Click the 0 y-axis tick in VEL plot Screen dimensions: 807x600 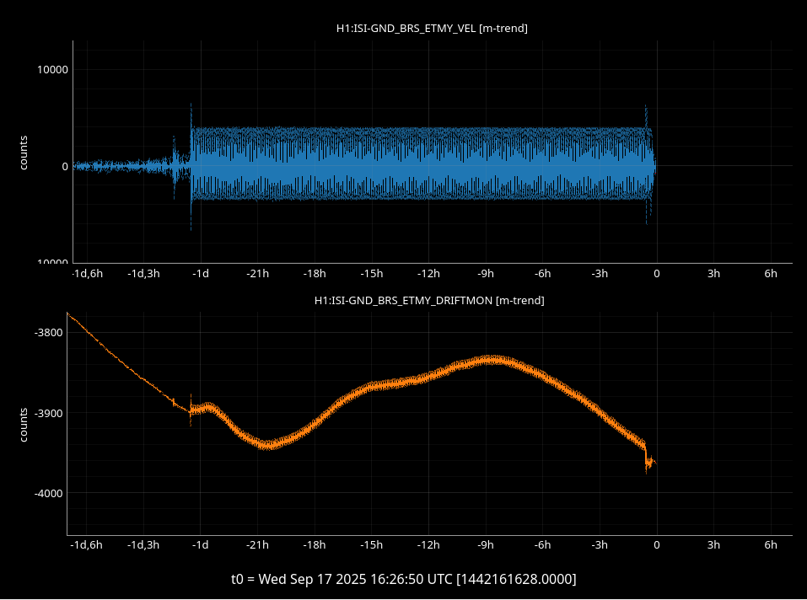[65, 167]
